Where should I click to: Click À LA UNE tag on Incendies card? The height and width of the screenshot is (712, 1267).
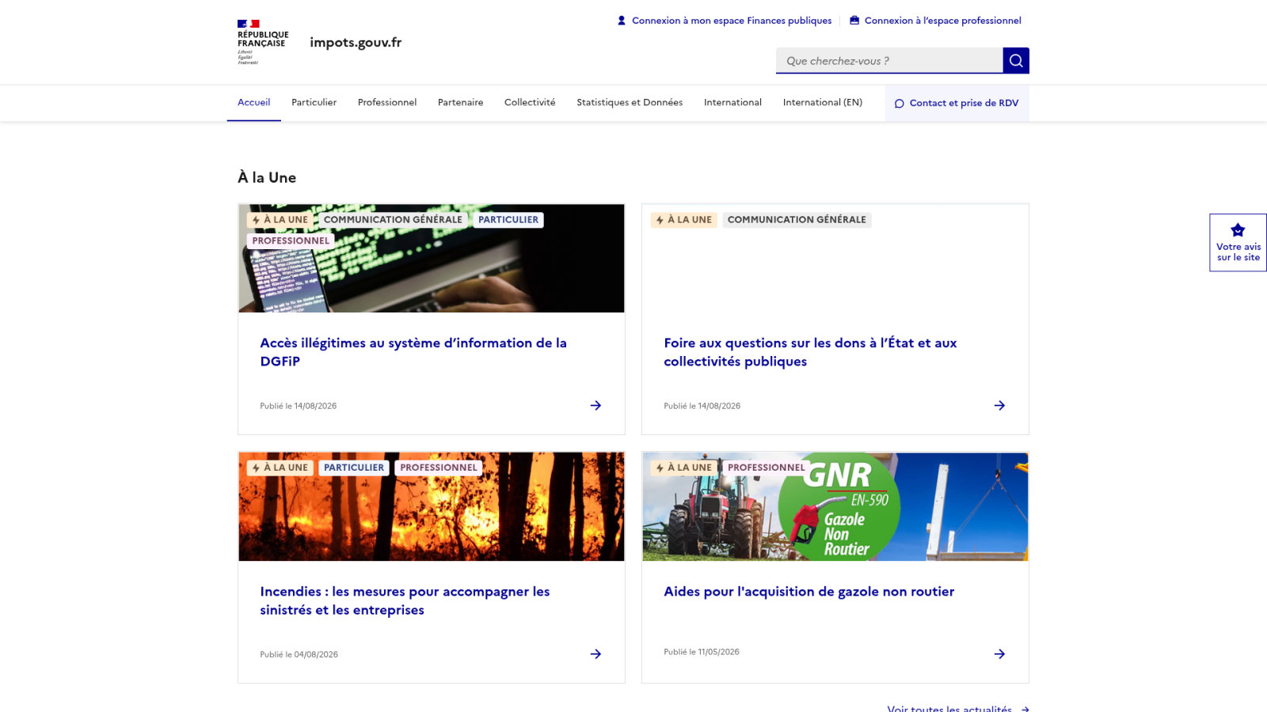280,468
